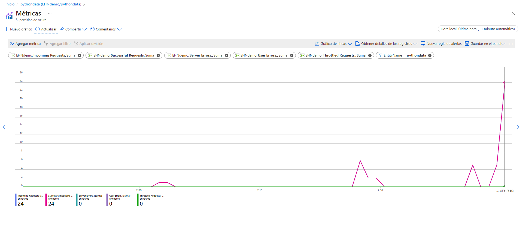The image size is (523, 230).
Task: Toggle Incoming Requests legend series
Action: tap(30, 200)
